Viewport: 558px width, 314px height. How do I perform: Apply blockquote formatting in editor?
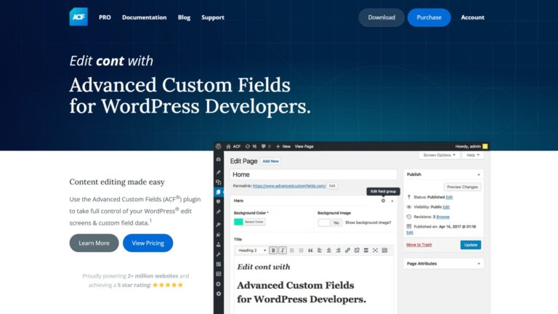point(310,250)
